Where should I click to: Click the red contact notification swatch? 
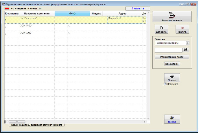pos(7,9)
